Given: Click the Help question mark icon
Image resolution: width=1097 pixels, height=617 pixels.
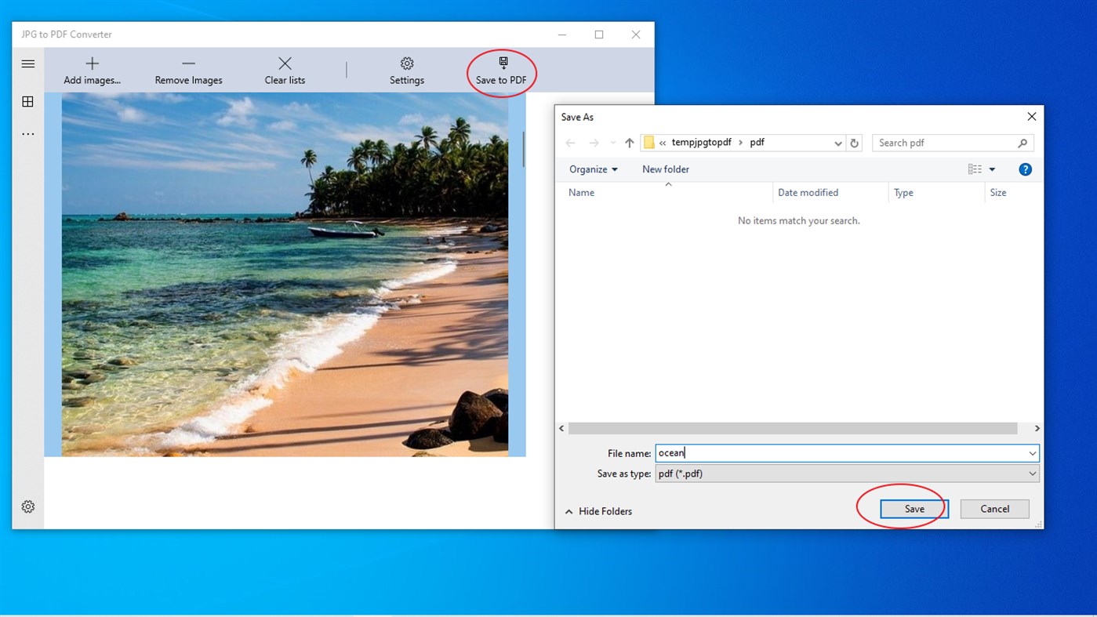Looking at the screenshot, I should (1025, 169).
